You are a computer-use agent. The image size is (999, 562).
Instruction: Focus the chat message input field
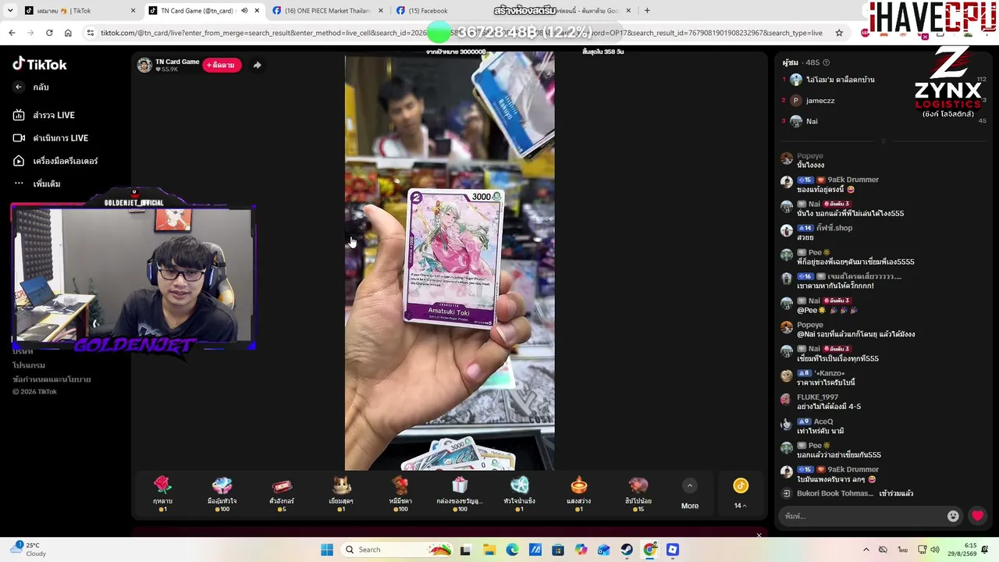click(x=864, y=516)
